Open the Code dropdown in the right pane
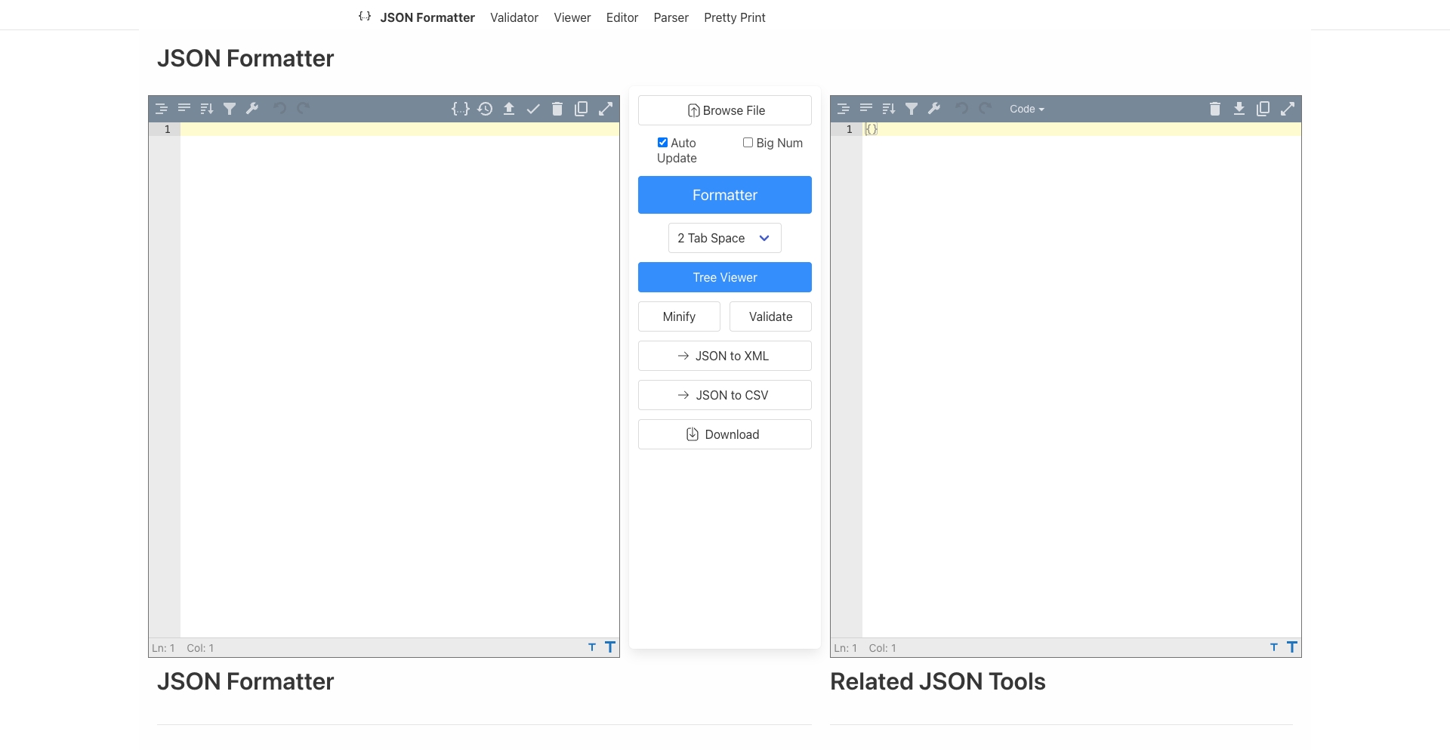The width and height of the screenshot is (1450, 750). (x=1027, y=108)
